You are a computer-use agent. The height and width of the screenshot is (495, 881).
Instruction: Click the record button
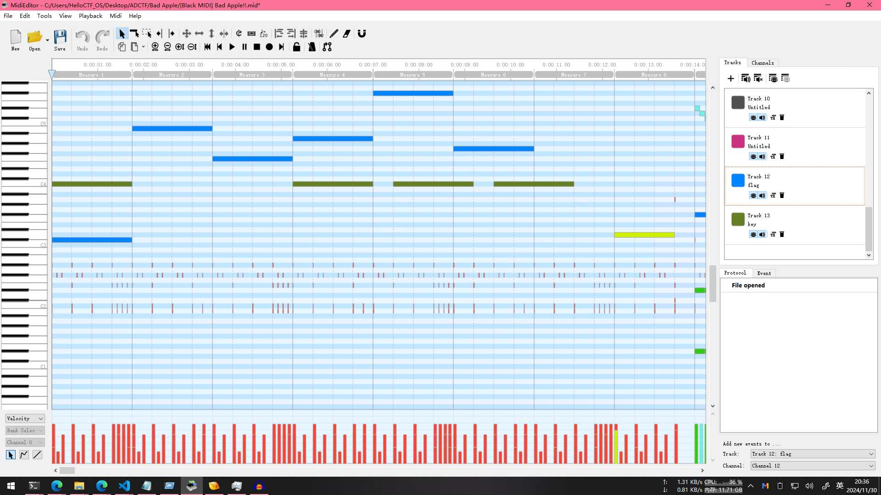coord(269,47)
